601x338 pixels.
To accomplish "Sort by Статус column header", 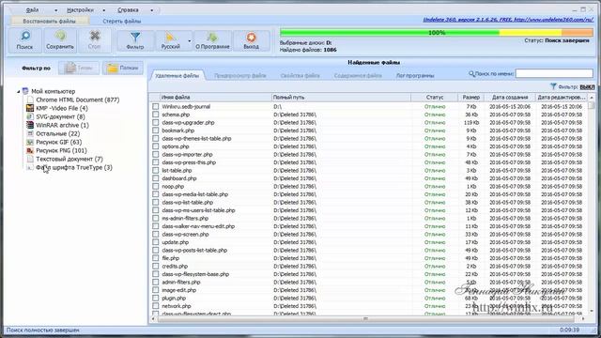I will click(434, 98).
